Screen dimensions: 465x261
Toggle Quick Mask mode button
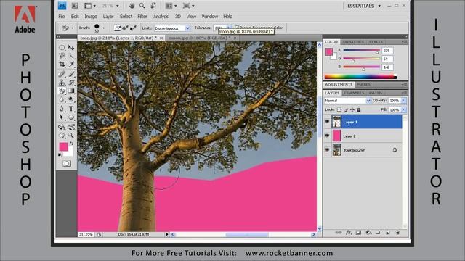[67, 164]
